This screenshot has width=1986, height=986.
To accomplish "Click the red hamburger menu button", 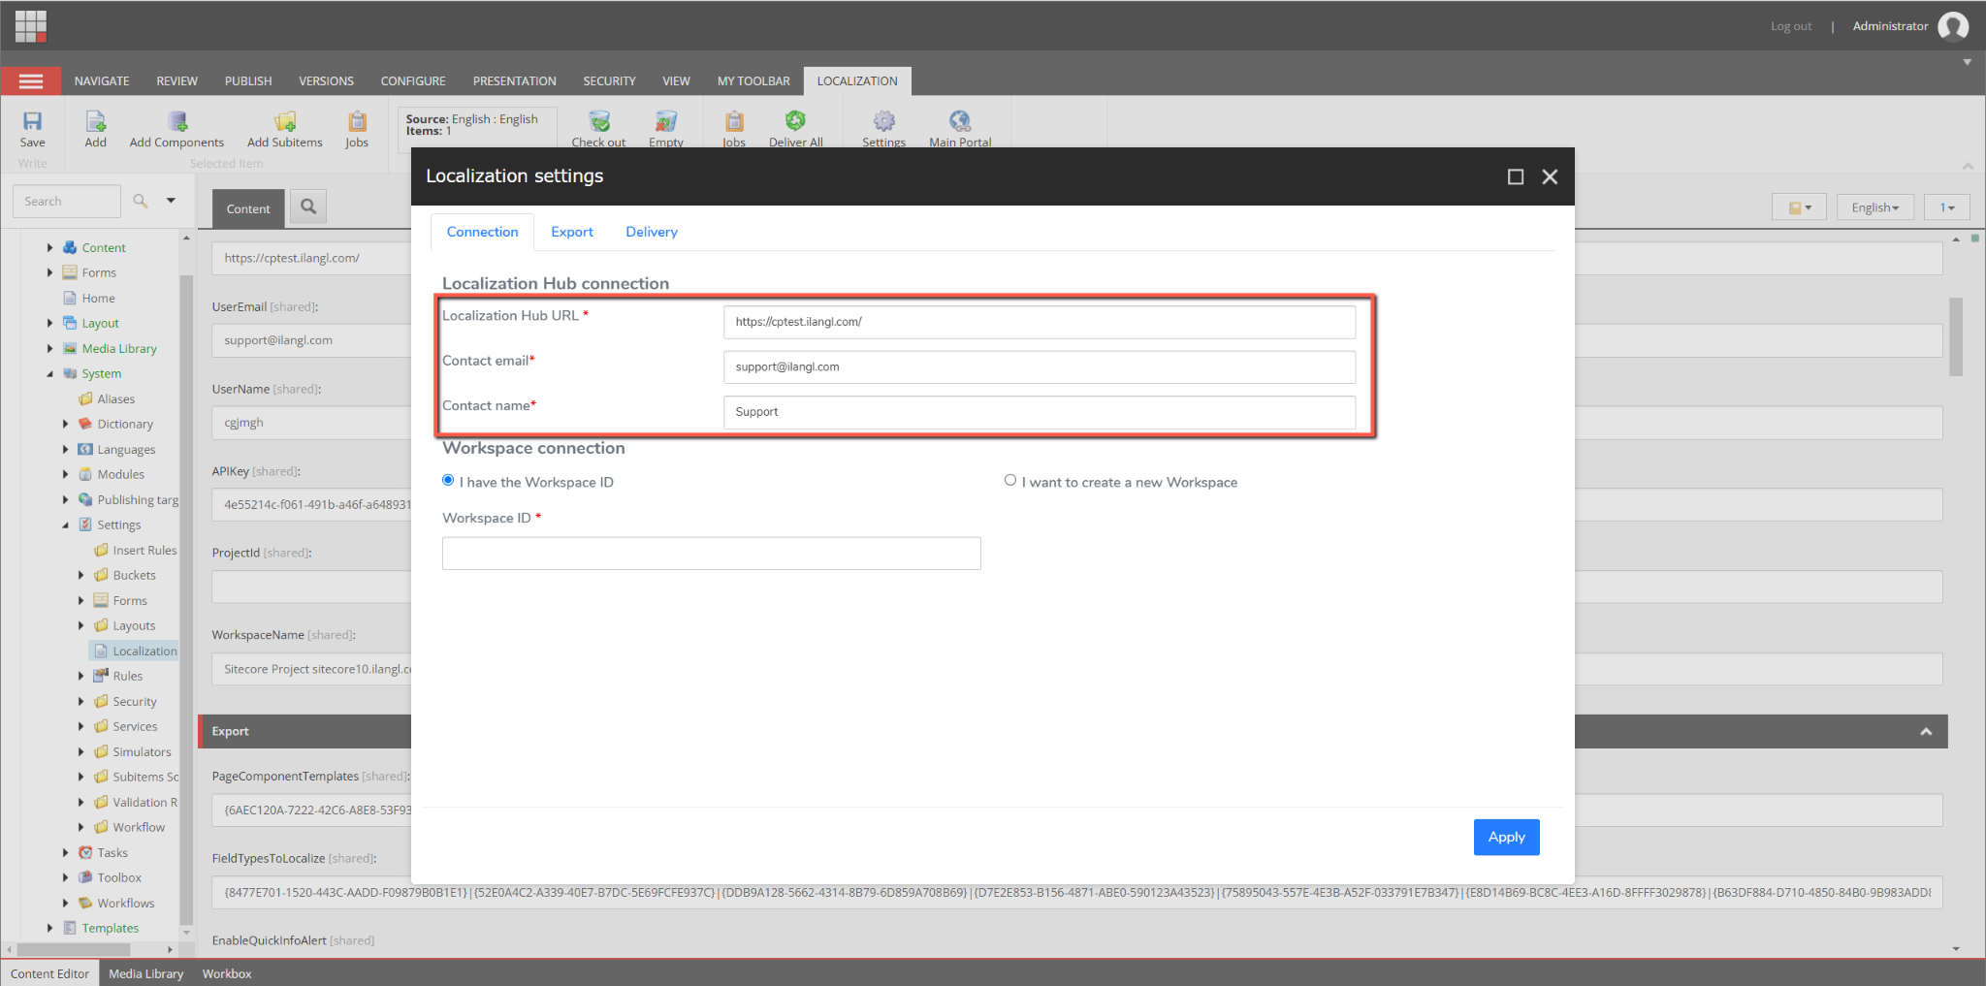I will click(x=31, y=81).
